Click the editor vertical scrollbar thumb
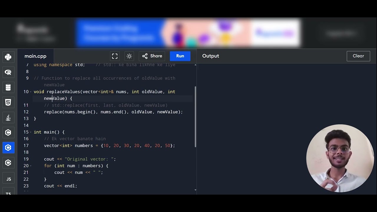377x212 pixels. (x=195, y=117)
